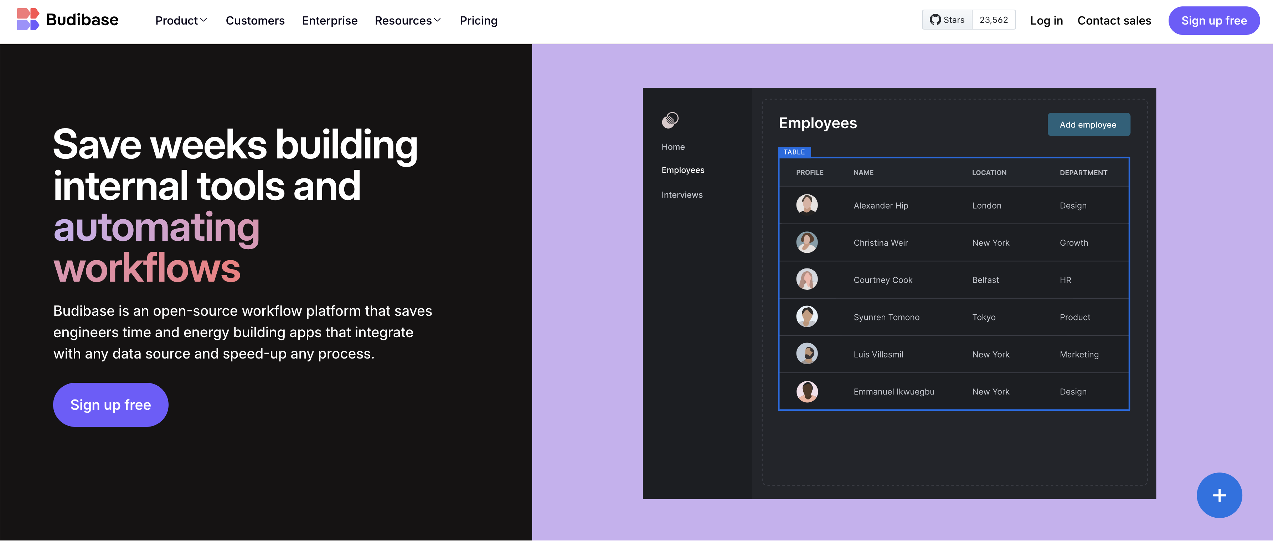Click Luis Villasmil's profile avatar
The image size is (1273, 554).
tap(806, 354)
